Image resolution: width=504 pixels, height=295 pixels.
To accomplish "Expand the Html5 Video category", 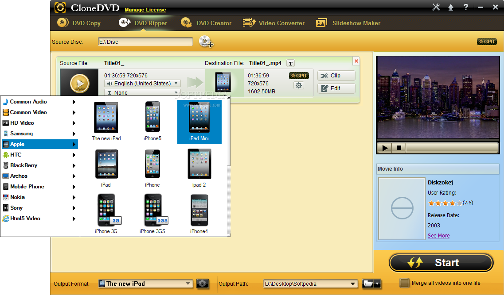I will (x=40, y=218).
